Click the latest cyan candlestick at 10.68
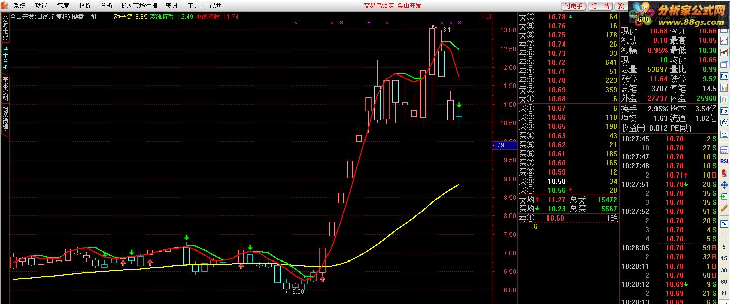This screenshot has height=304, width=730. [459, 117]
